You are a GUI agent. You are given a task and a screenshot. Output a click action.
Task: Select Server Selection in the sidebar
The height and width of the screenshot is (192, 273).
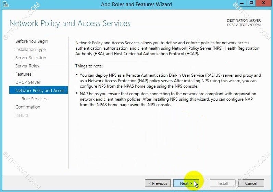click(x=30, y=58)
